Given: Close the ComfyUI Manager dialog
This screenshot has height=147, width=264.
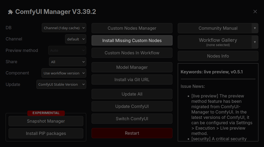Looking at the screenshot, I should (255, 12).
